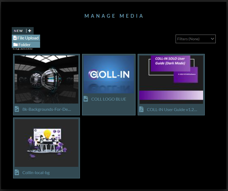Click the Collin-local-bg file name
The image size is (228, 191).
(x=36, y=172)
